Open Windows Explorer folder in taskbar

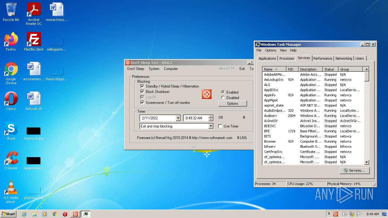(34, 214)
